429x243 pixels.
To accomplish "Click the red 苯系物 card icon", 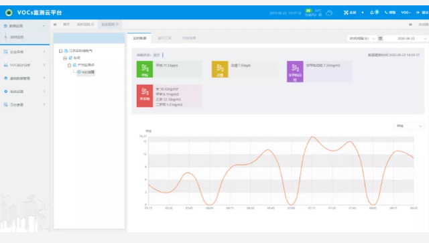I will [x=145, y=96].
